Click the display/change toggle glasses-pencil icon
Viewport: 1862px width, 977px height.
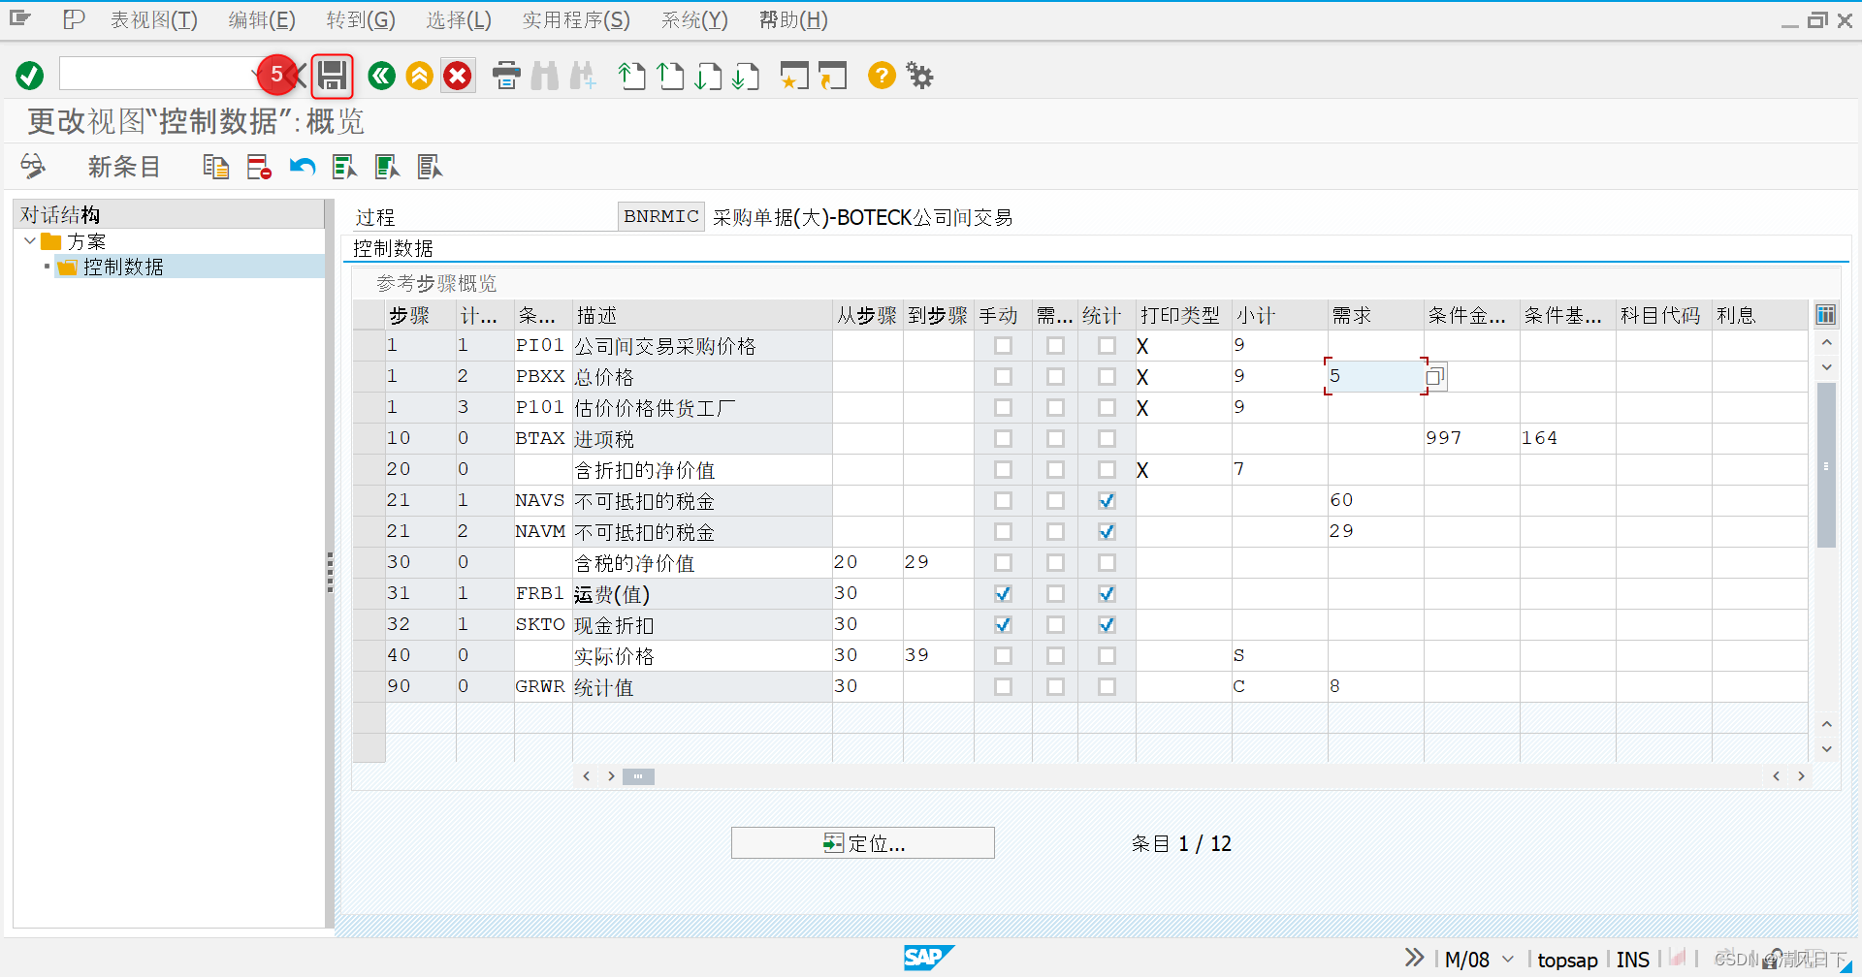pyautogui.click(x=33, y=167)
